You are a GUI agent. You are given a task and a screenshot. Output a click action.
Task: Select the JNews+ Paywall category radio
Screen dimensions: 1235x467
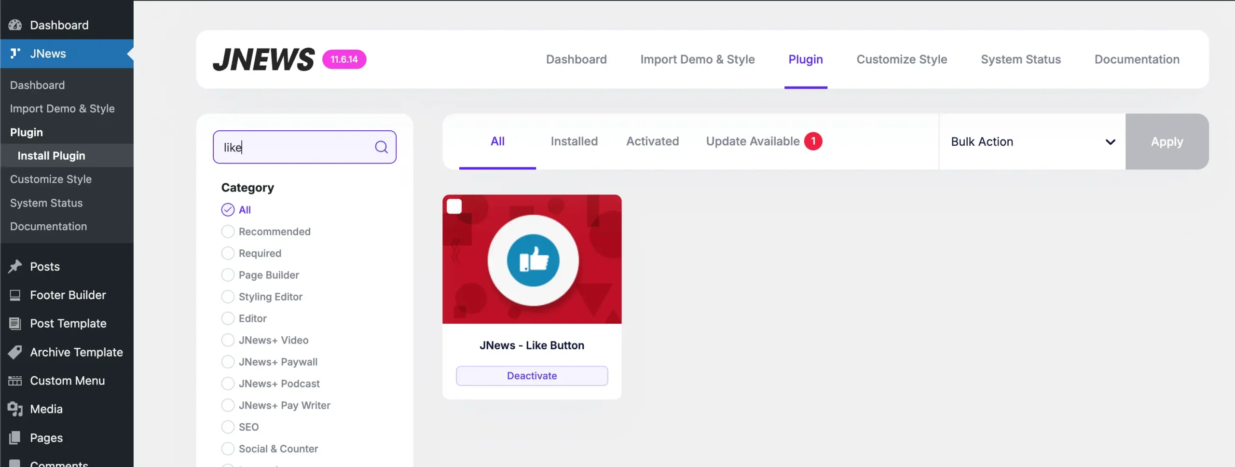tap(228, 362)
